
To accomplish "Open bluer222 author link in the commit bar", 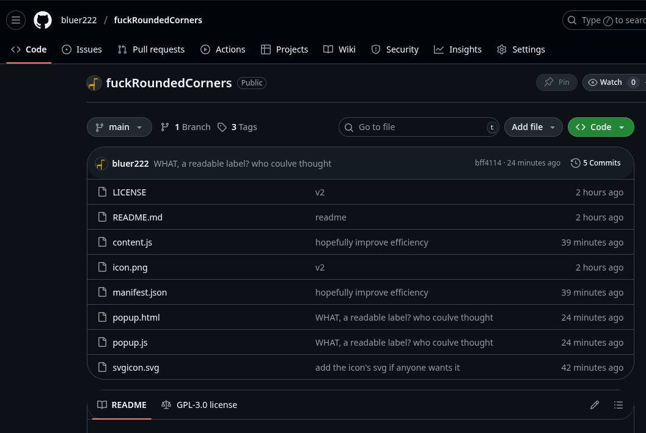I will (130, 164).
